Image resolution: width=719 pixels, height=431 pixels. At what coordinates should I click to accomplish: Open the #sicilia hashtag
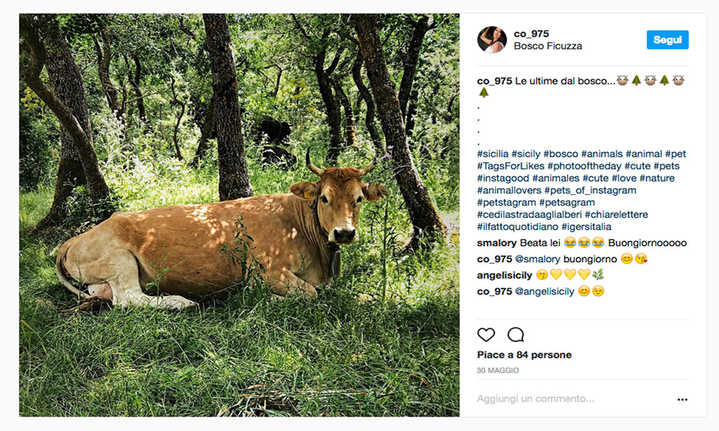(x=492, y=153)
